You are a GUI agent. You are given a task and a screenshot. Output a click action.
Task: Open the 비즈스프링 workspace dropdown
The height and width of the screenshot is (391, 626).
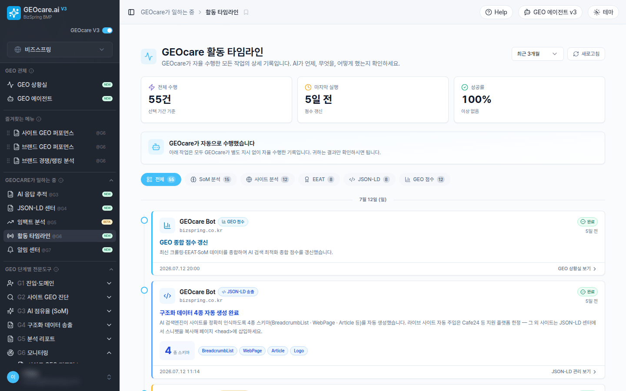60,50
